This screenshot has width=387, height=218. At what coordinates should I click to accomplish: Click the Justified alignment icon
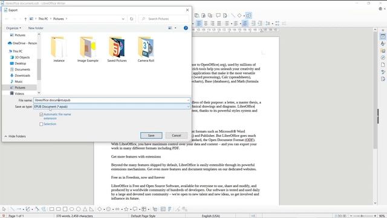[x=219, y=24]
